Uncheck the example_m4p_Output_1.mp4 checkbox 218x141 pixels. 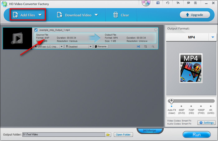click(x=36, y=30)
